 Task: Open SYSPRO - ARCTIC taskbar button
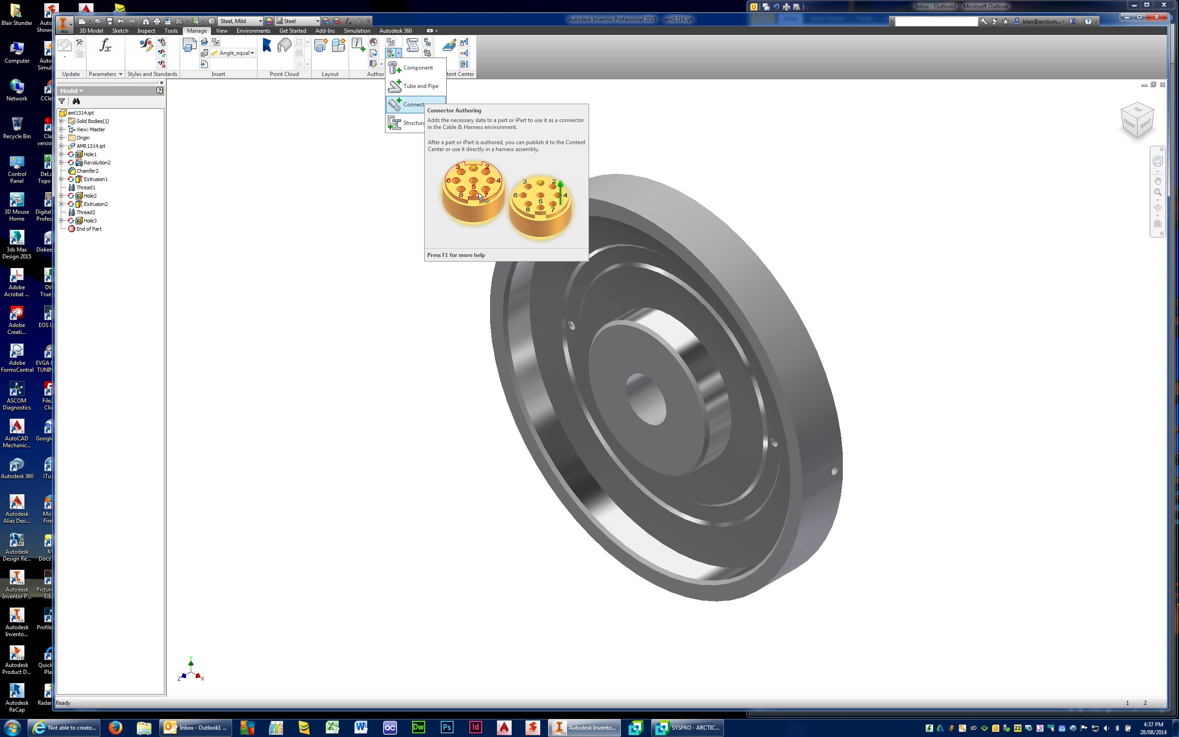(688, 728)
